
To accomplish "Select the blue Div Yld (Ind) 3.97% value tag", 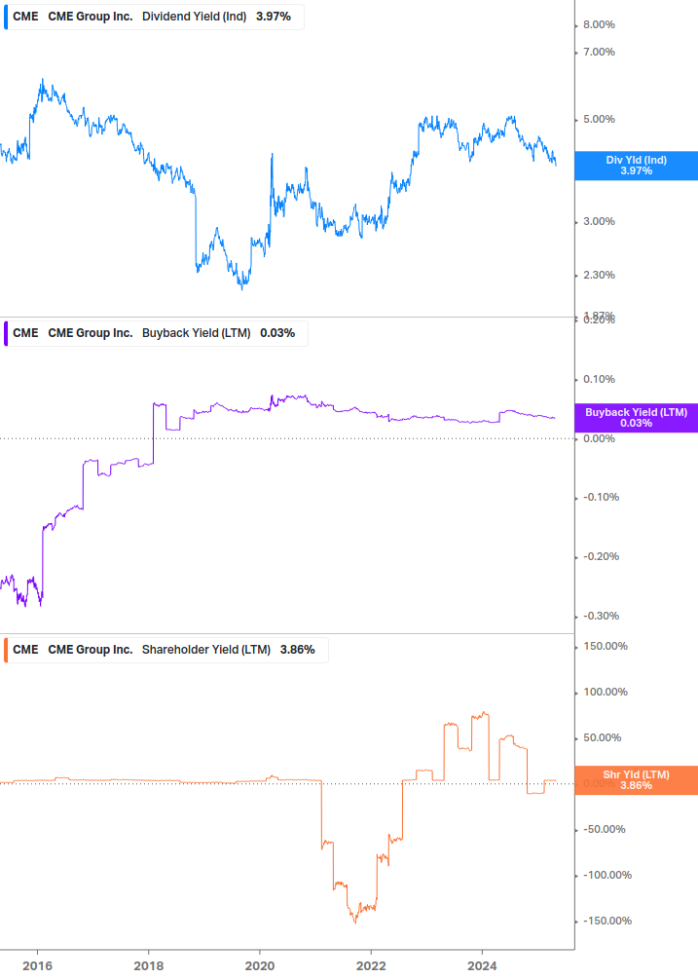I will (637, 166).
